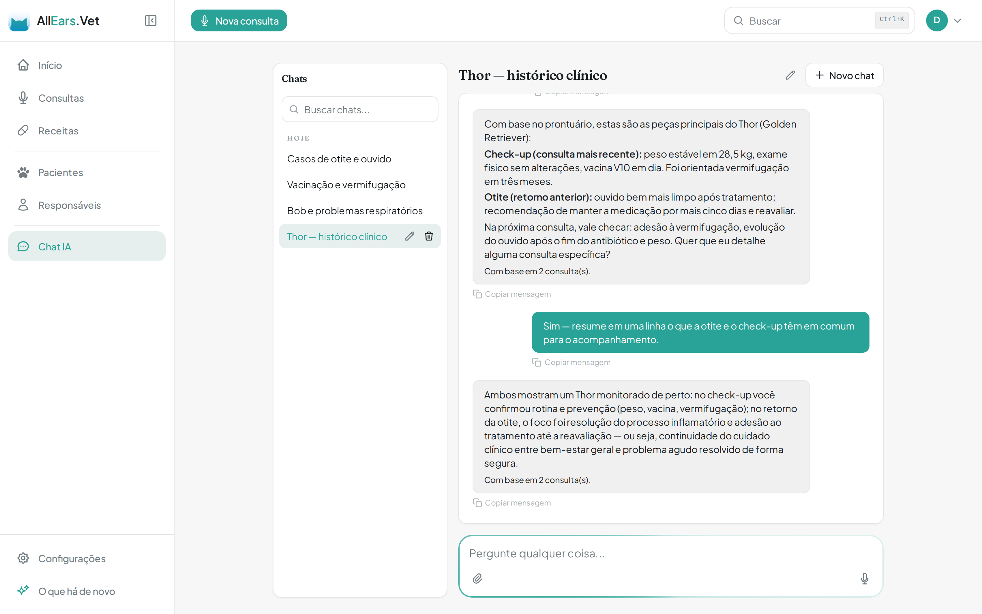
Task: Copy the user's Sim — resume message
Action: (x=571, y=362)
